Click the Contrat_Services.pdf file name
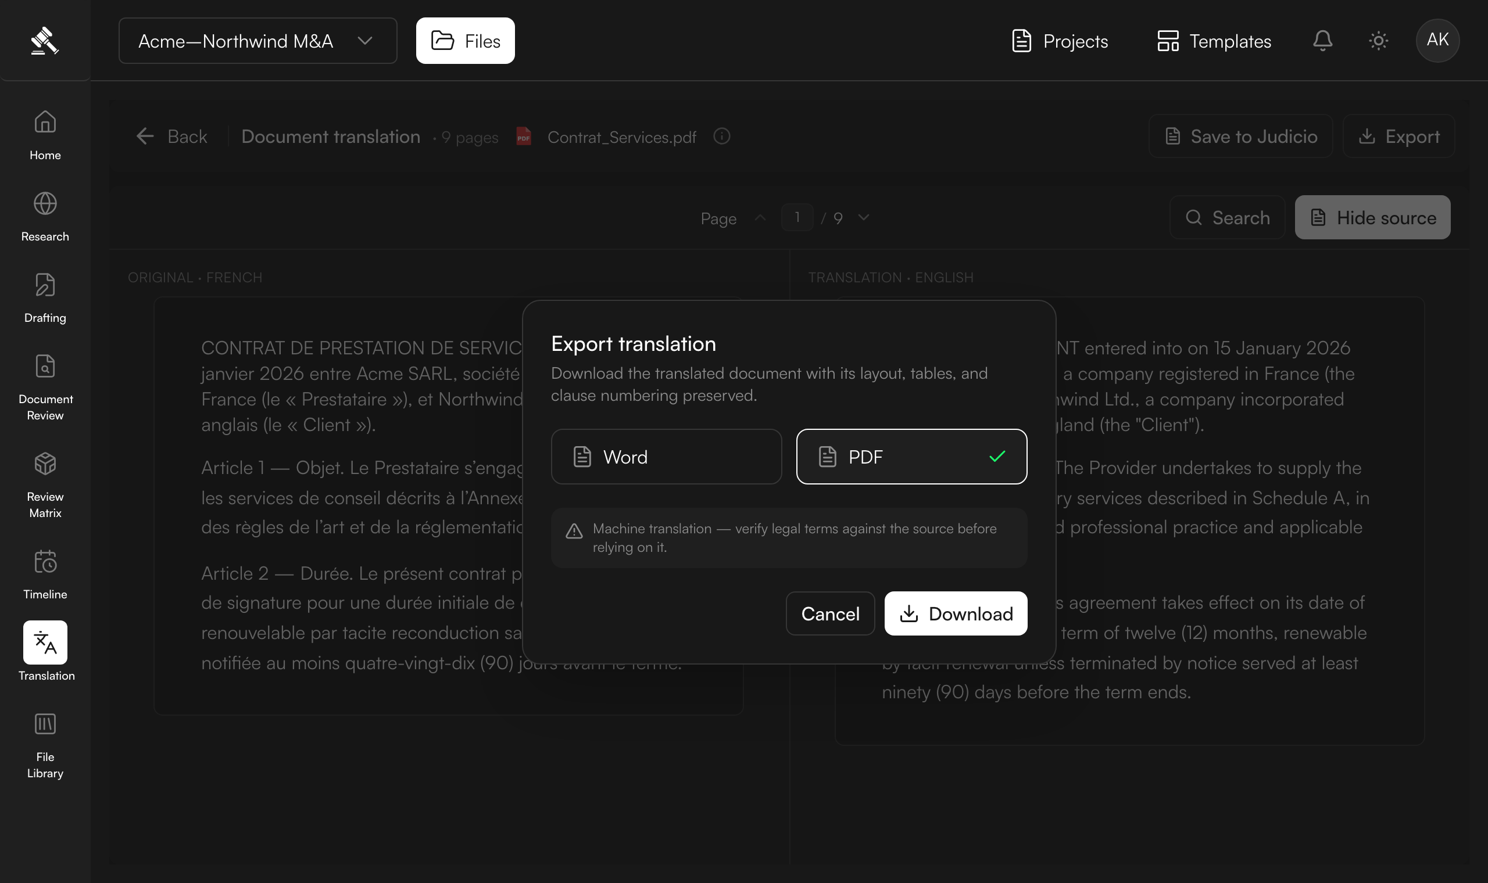This screenshot has width=1488, height=883. (621, 137)
